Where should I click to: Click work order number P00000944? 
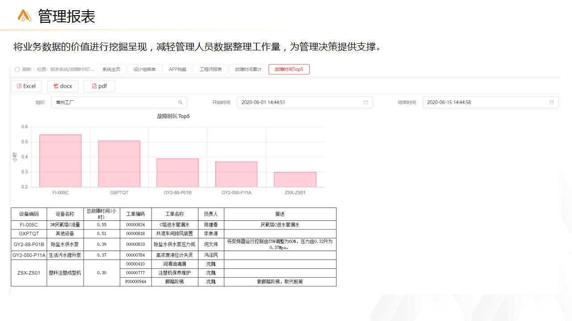[135, 282]
